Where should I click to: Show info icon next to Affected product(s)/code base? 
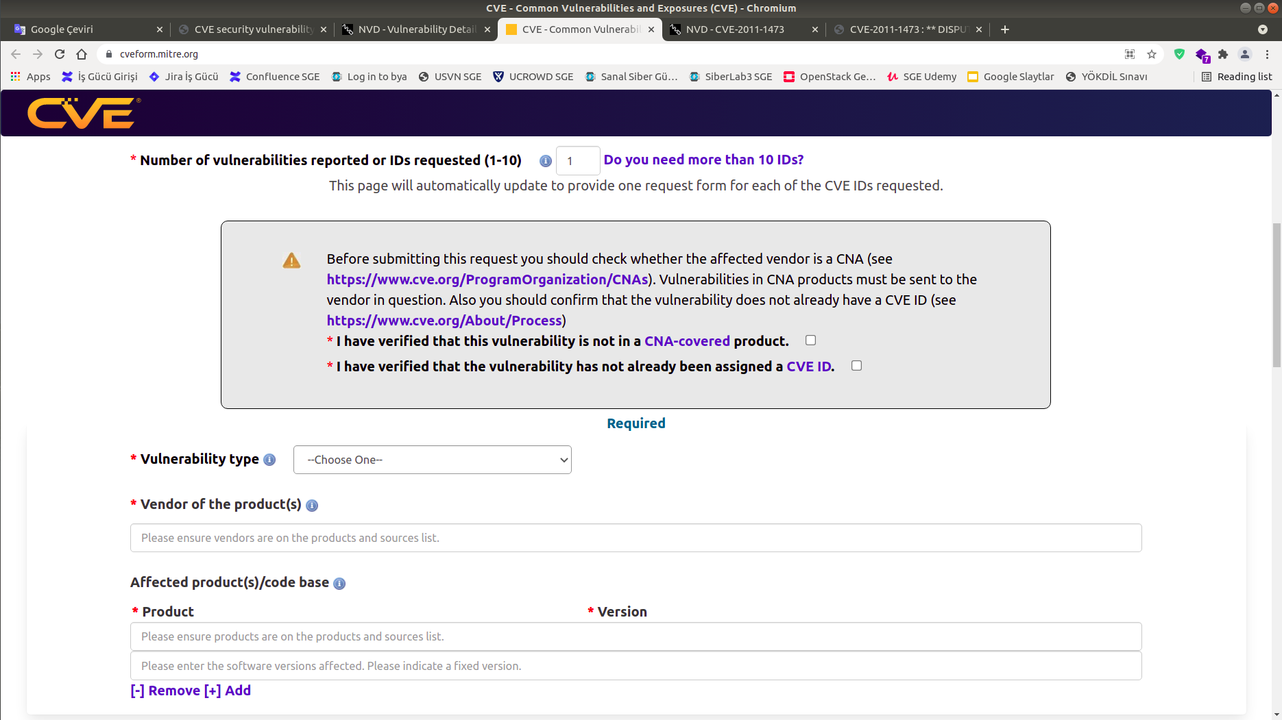339,584
